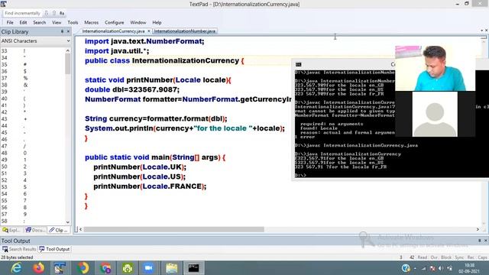Click the editor horizontal scrollbar thumb
The width and height of the screenshot is (489, 275).
[x=174, y=229]
